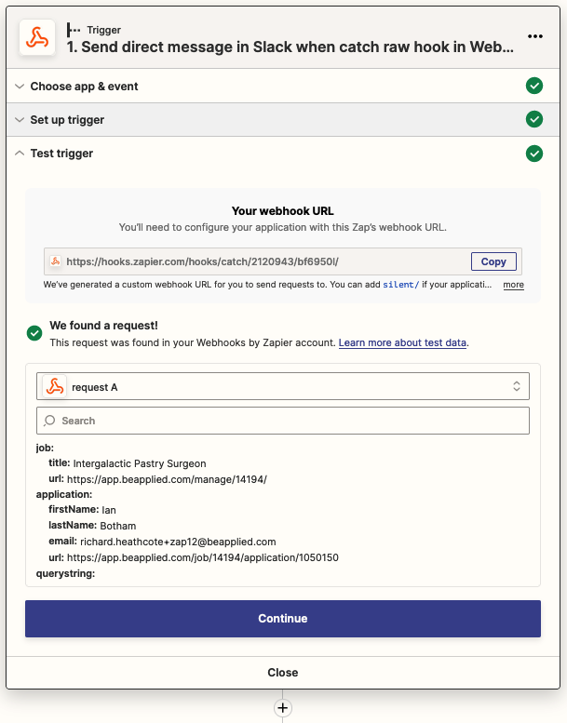Click the webhook icon in request A selector

(54, 386)
